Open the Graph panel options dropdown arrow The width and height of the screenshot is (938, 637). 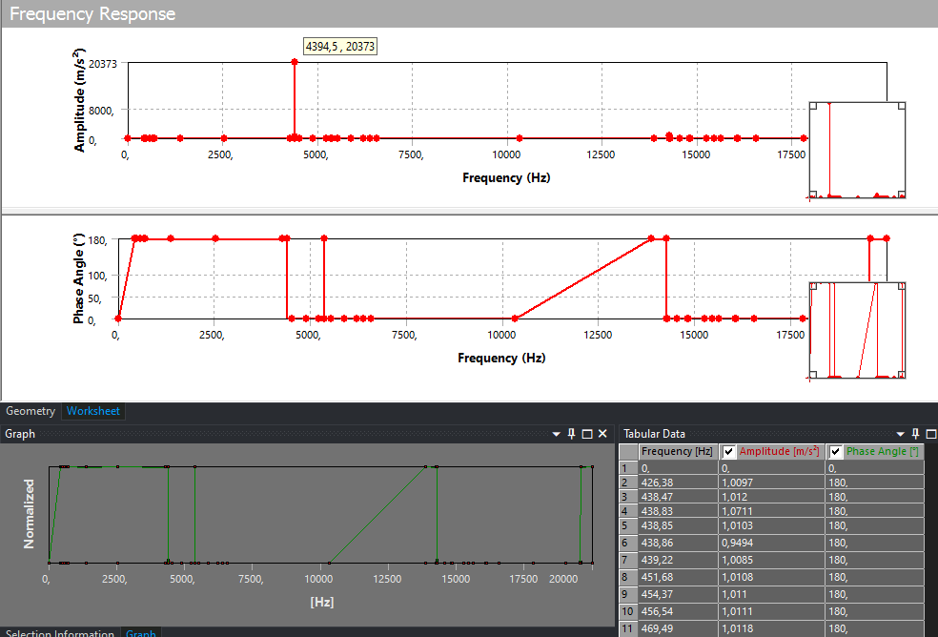(x=556, y=434)
